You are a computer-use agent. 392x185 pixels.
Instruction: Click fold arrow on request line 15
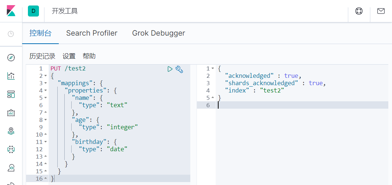[46, 171]
